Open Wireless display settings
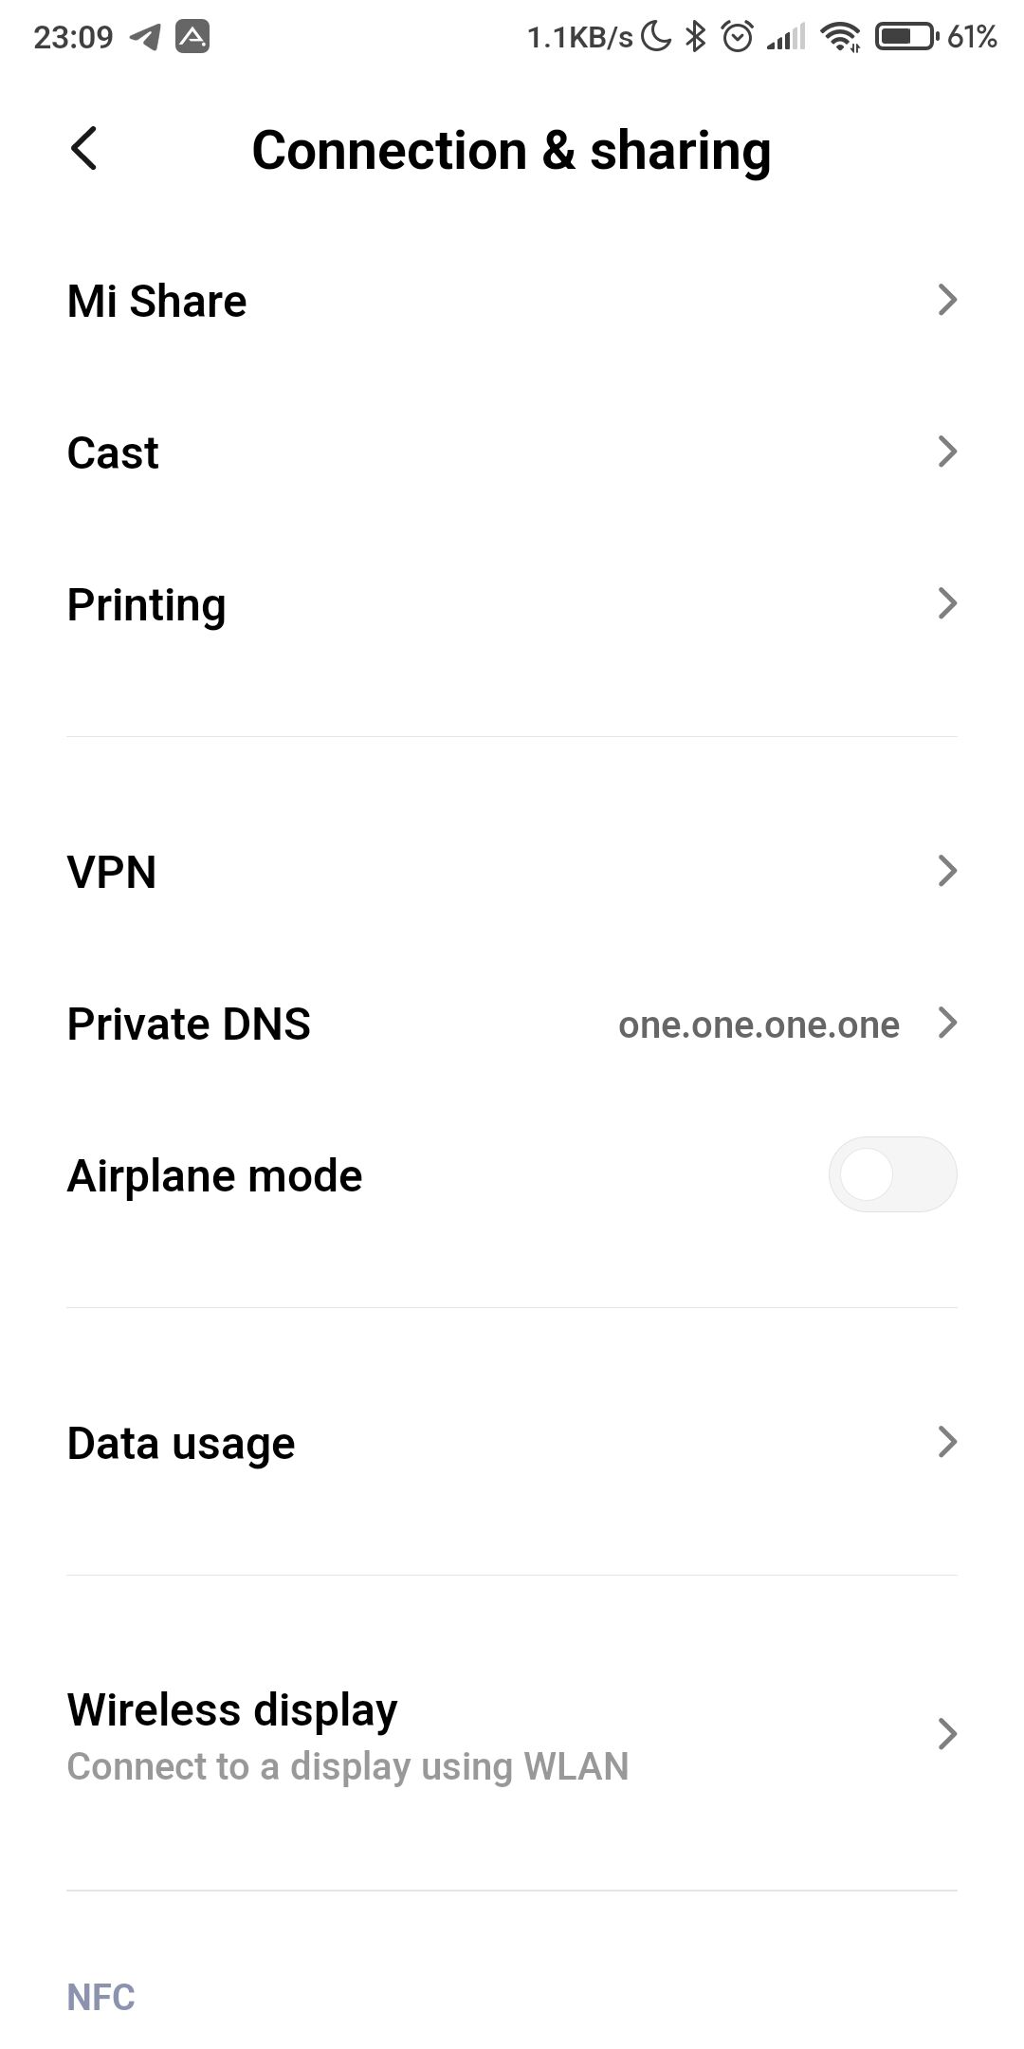Screen dimensions: 1024x2049 click(232, 1710)
